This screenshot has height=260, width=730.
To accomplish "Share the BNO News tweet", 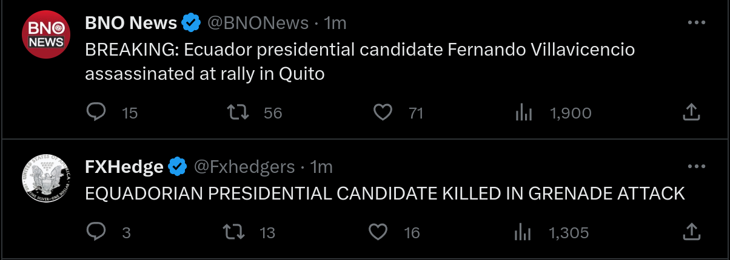I will (x=692, y=112).
